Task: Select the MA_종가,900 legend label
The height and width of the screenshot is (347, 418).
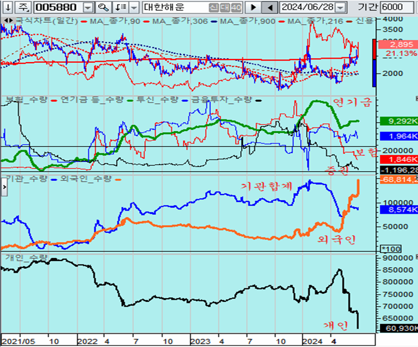Action: click(248, 21)
